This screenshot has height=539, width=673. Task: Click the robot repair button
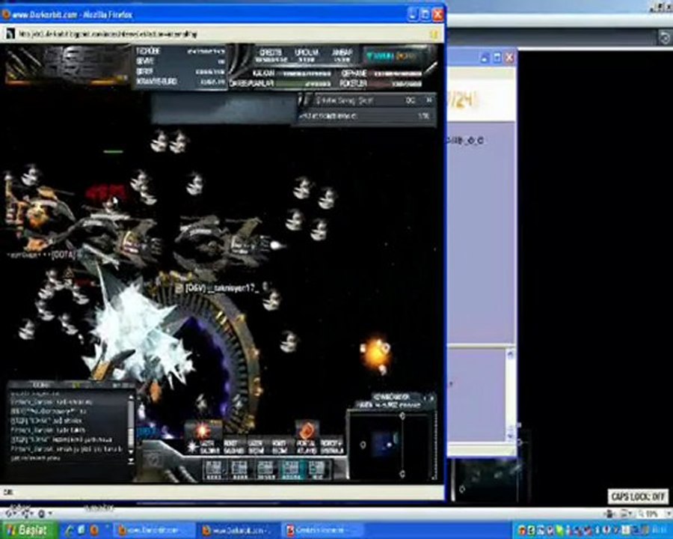click(x=332, y=447)
